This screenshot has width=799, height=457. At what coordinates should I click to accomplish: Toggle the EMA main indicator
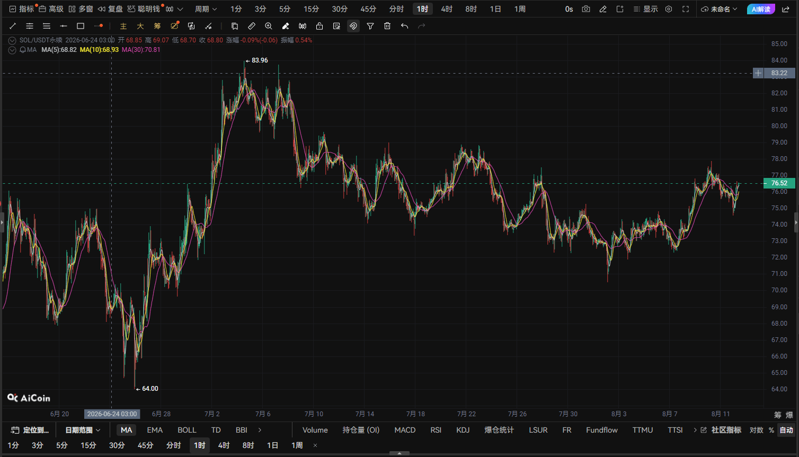pos(155,430)
